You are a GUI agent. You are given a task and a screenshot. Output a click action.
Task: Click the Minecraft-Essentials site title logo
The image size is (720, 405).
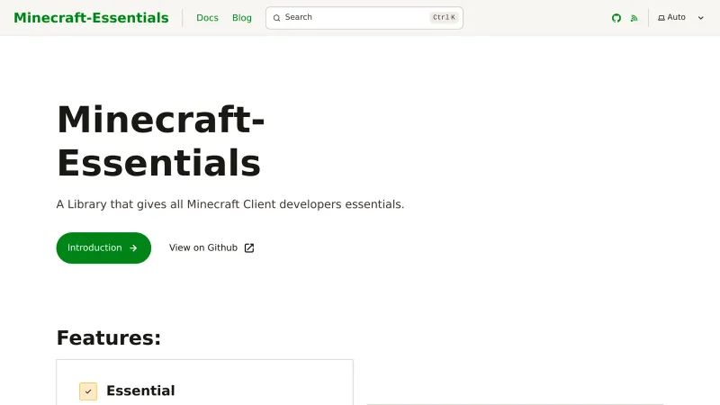point(91,18)
